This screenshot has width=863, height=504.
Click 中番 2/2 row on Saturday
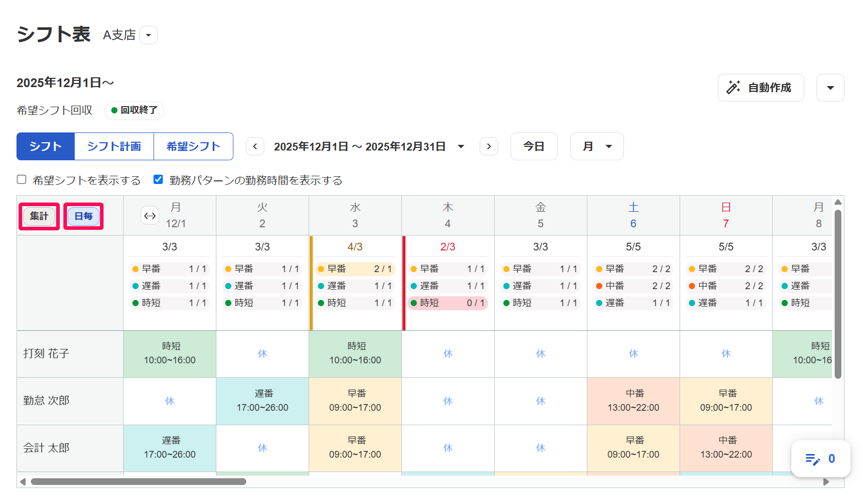(x=633, y=286)
